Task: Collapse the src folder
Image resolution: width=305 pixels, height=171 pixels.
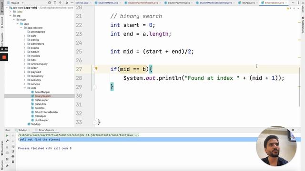Action: click(x=10, y=16)
